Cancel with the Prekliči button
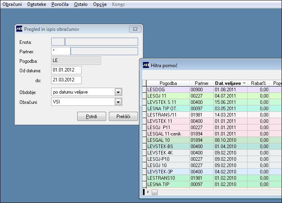 click(123, 117)
